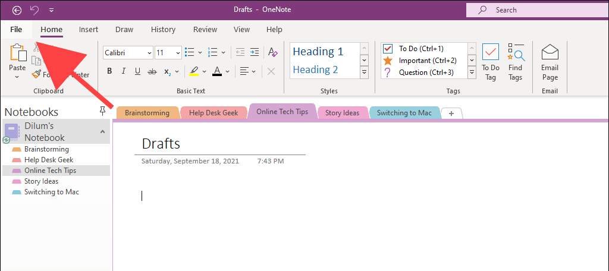
Task: Select Dilum's Notebook
Action: (x=56, y=131)
